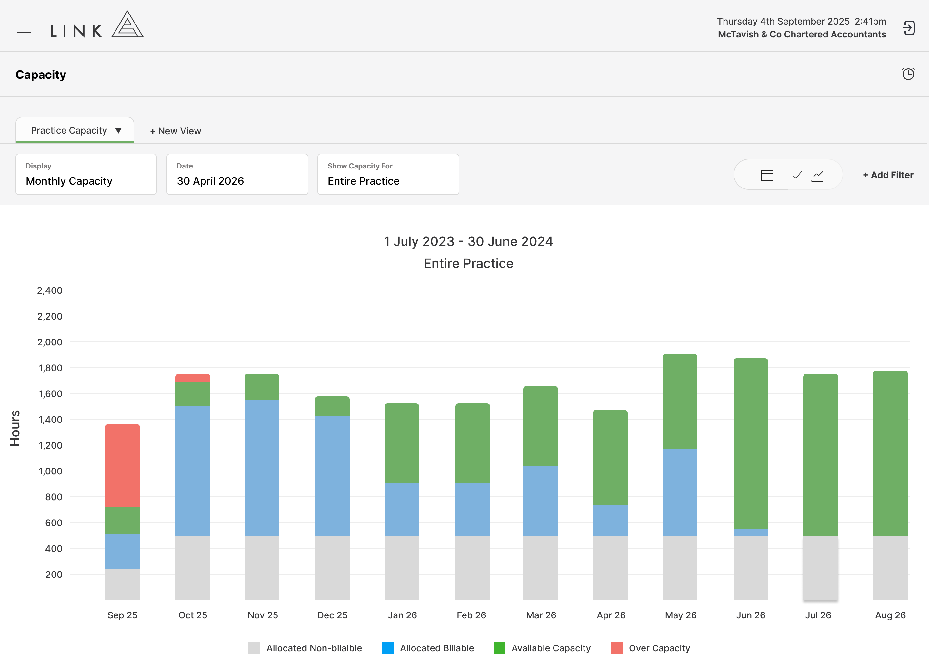Click the Allocated Billable legend swatch

click(x=388, y=648)
